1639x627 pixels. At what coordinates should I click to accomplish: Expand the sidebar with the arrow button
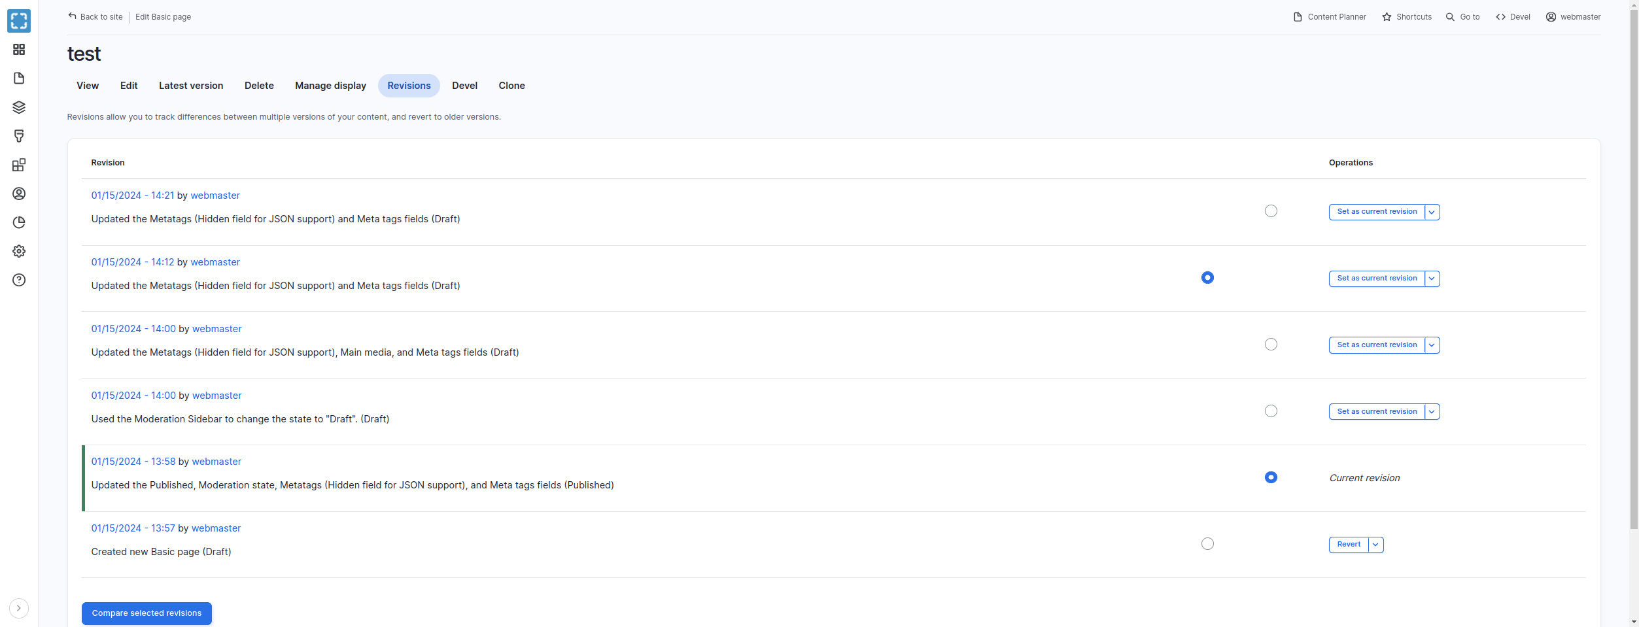tap(19, 608)
